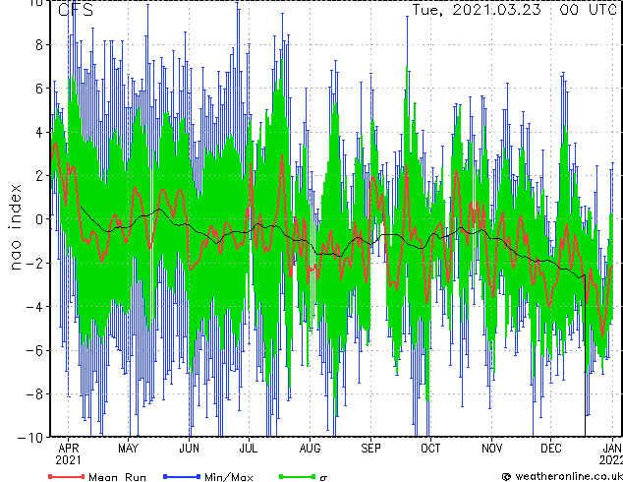Click the y-axis value 4

(x=39, y=132)
